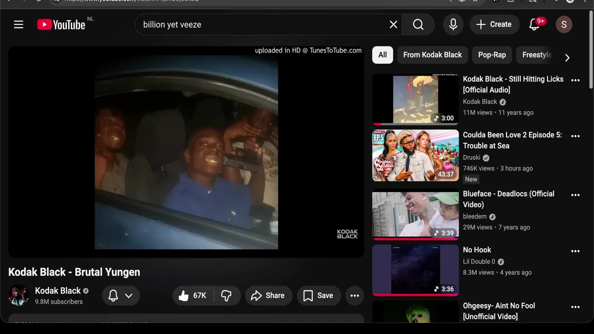The height and width of the screenshot is (334, 594).
Task: Click the magnifying glass search button
Action: click(x=418, y=25)
